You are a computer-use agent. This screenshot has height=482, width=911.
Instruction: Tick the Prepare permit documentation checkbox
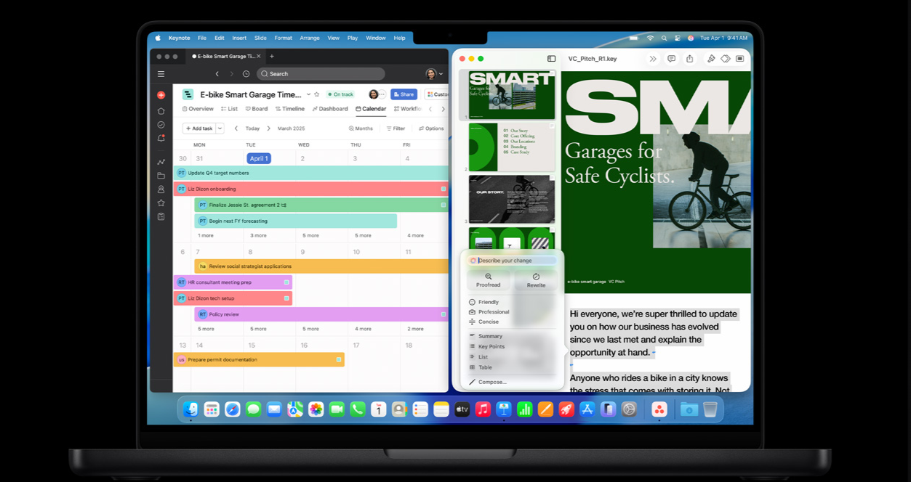339,359
